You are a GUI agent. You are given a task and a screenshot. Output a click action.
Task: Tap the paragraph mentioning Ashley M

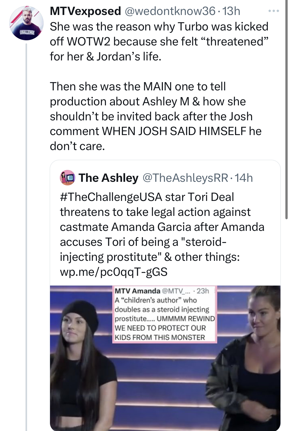[156, 116]
